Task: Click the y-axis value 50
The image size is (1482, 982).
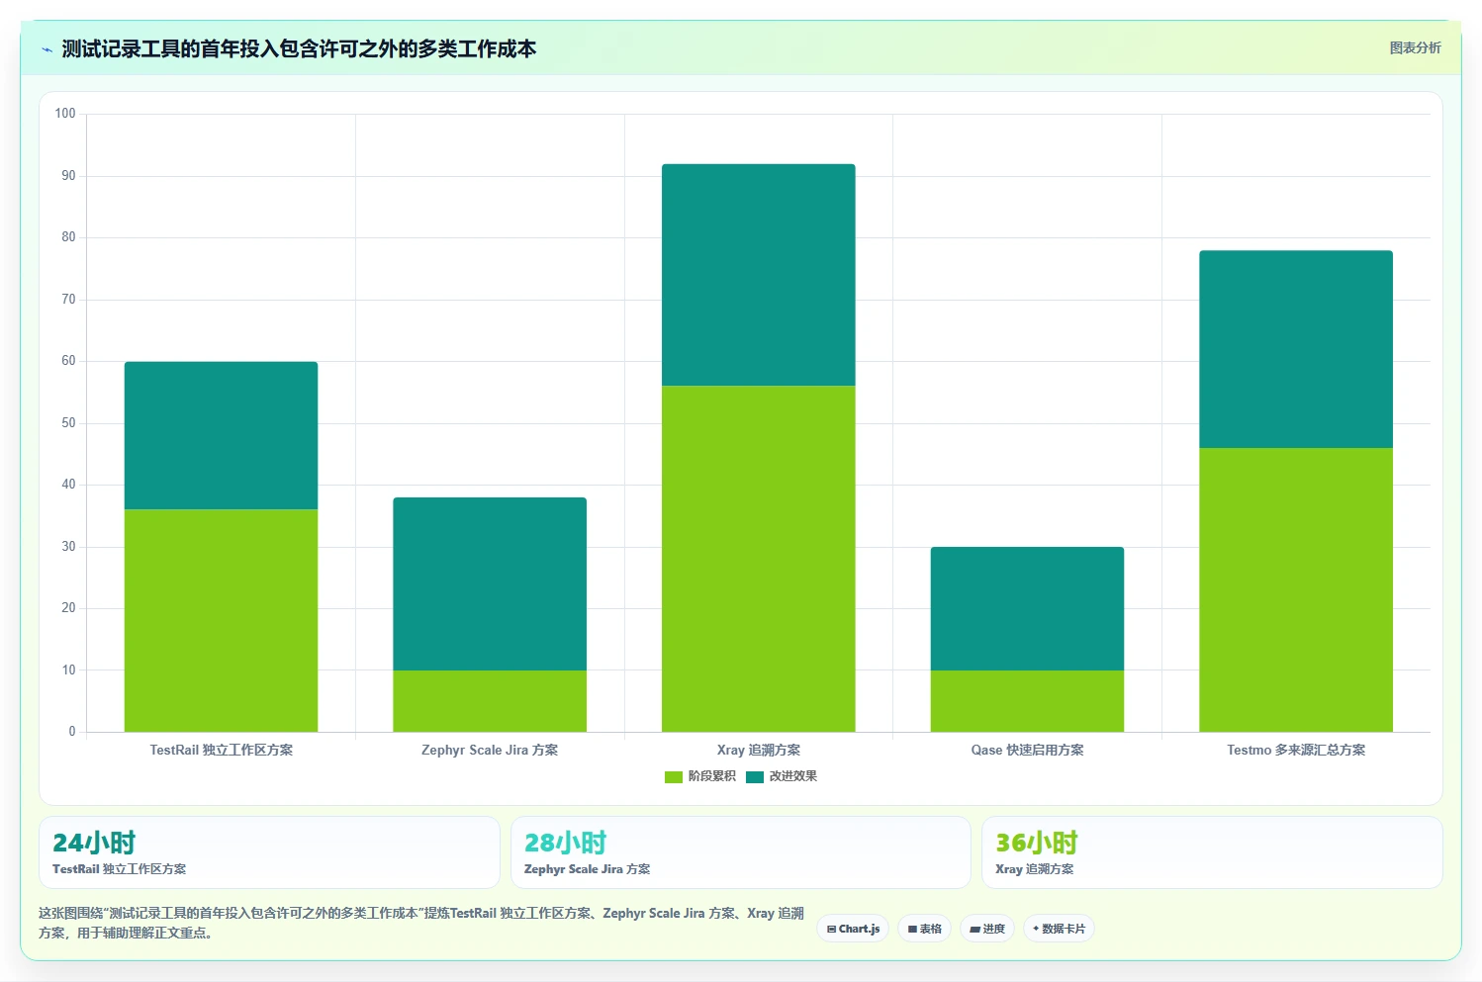Action: (x=68, y=423)
